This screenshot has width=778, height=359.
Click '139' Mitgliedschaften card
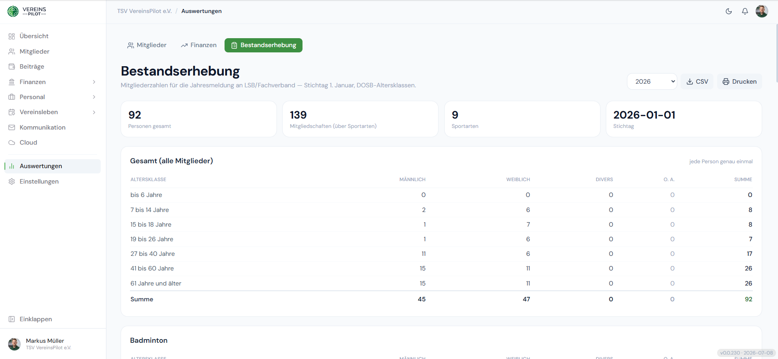[x=360, y=119]
